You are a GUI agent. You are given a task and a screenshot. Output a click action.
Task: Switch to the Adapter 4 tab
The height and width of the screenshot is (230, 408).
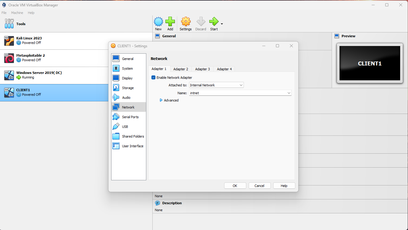pyautogui.click(x=224, y=69)
